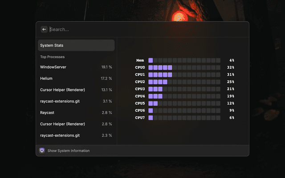The width and height of the screenshot is (285, 178).
Task: Click the CPU7 usage bar
Action: pyautogui.click(x=184, y=117)
